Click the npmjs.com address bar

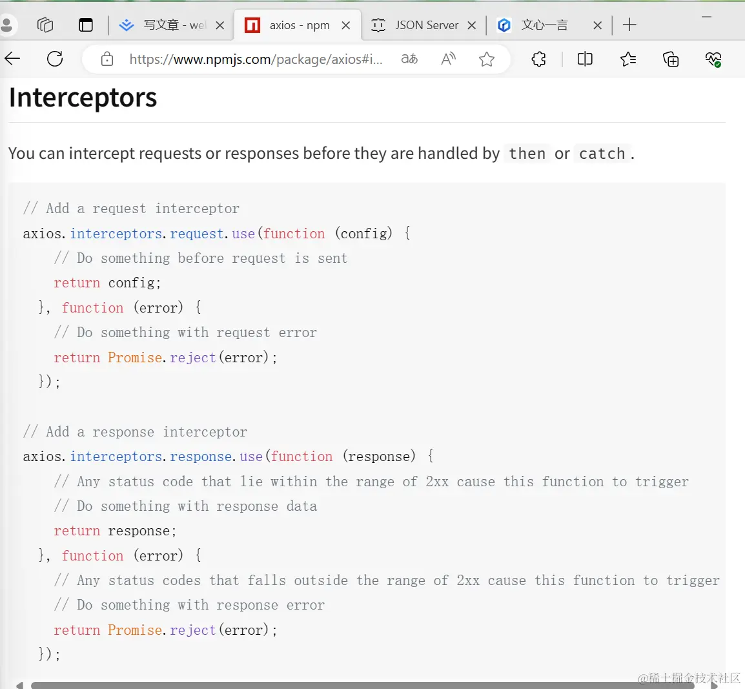256,59
